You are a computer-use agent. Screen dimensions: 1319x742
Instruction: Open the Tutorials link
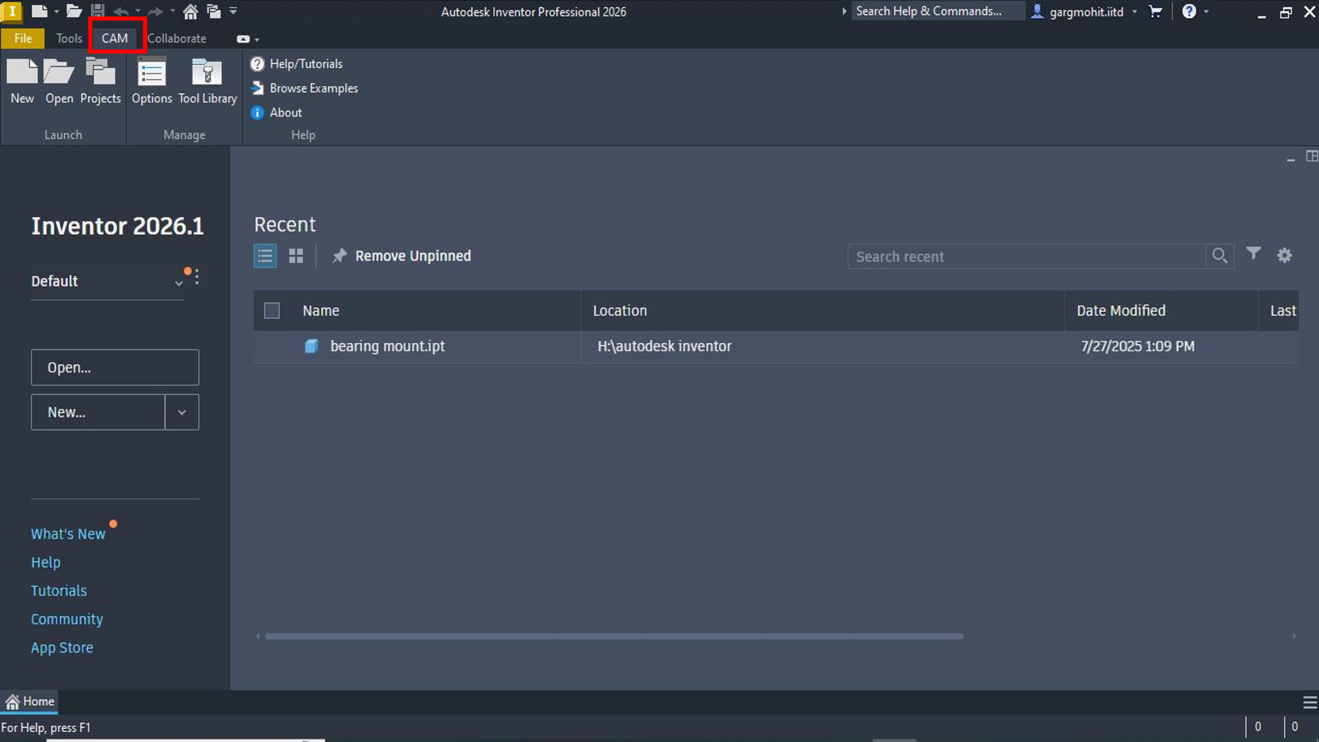(x=59, y=591)
